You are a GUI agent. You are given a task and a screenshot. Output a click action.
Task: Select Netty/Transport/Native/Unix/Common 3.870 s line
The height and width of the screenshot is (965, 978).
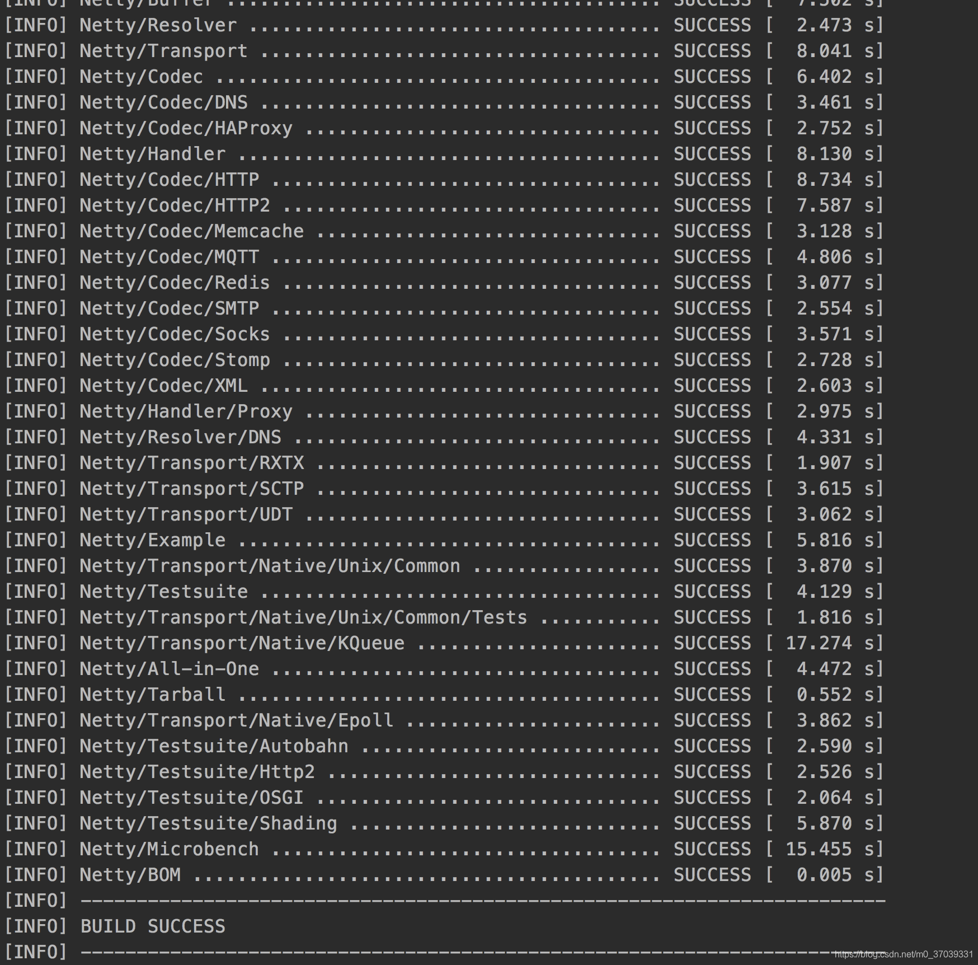(x=444, y=566)
